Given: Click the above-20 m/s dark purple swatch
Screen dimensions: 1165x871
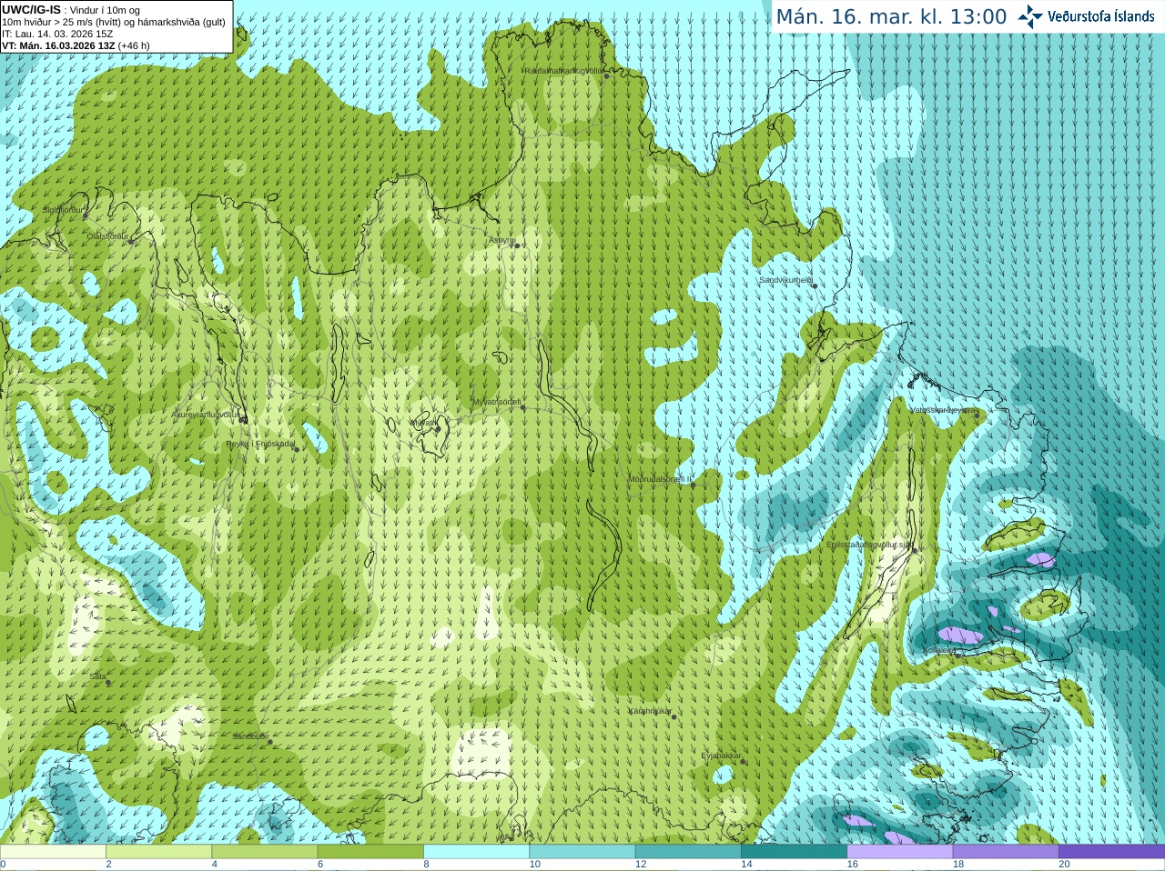Looking at the screenshot, I should tap(1111, 851).
